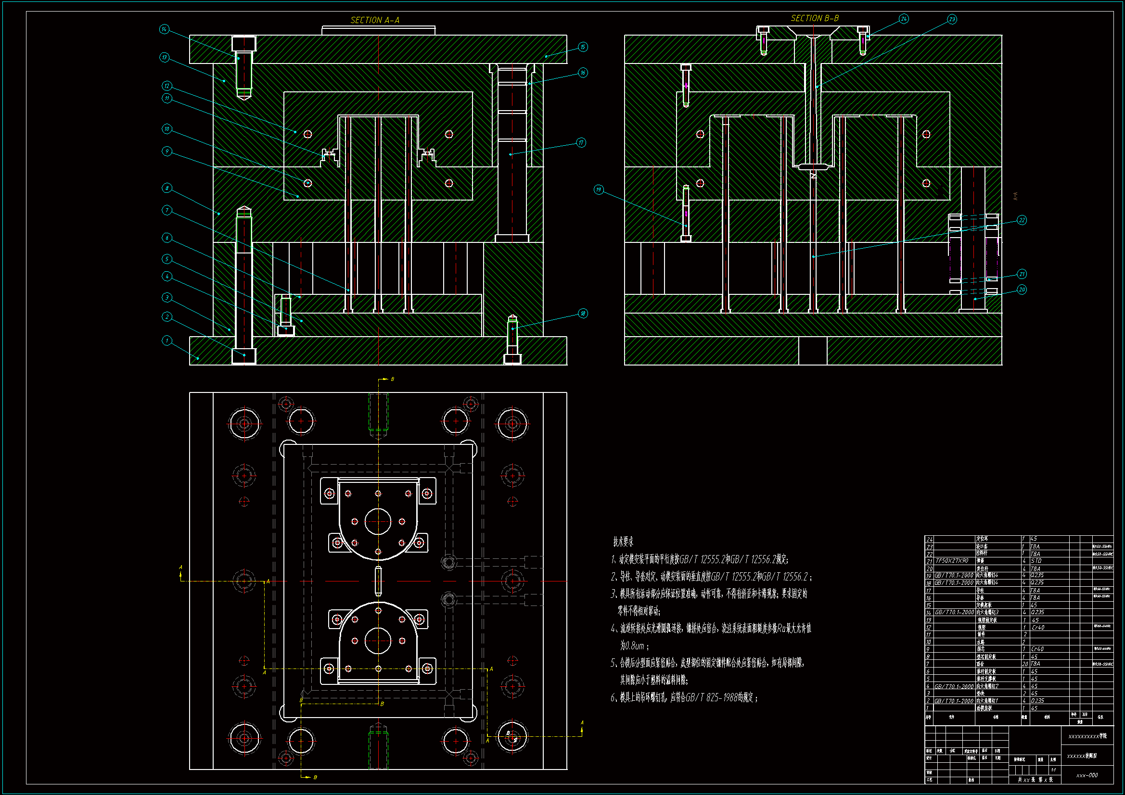
Task: Click the xxxxxxxxxx学院 school name cell
Action: pos(1087,736)
